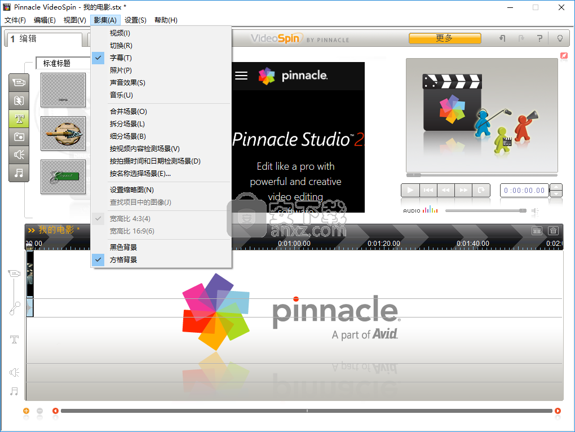
Task: Click the preview scrubber progress bar
Action: pos(481,175)
